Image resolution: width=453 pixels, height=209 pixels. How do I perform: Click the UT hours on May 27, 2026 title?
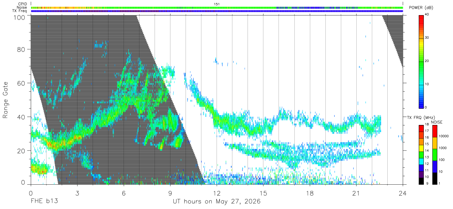(x=217, y=202)
